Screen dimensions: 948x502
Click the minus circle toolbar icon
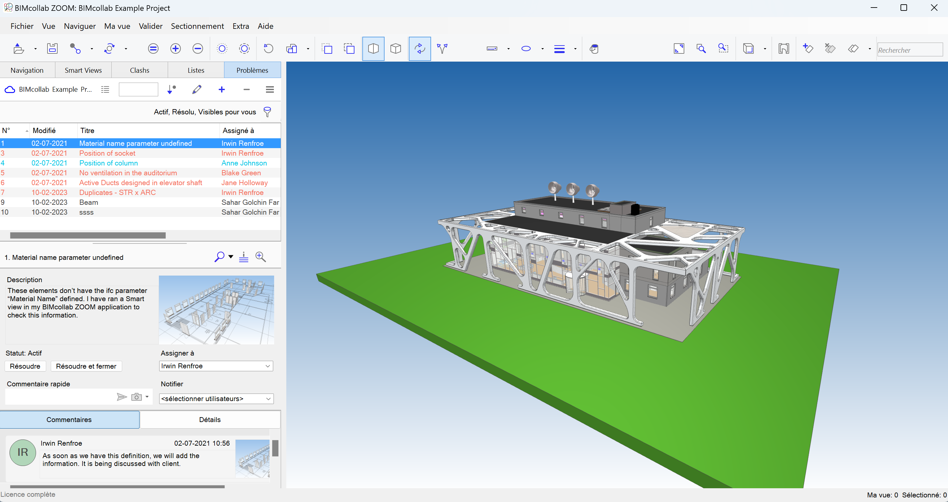click(198, 48)
